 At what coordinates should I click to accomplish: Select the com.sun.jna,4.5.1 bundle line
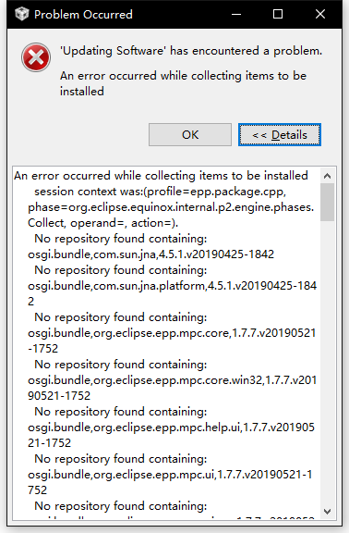pos(150,254)
